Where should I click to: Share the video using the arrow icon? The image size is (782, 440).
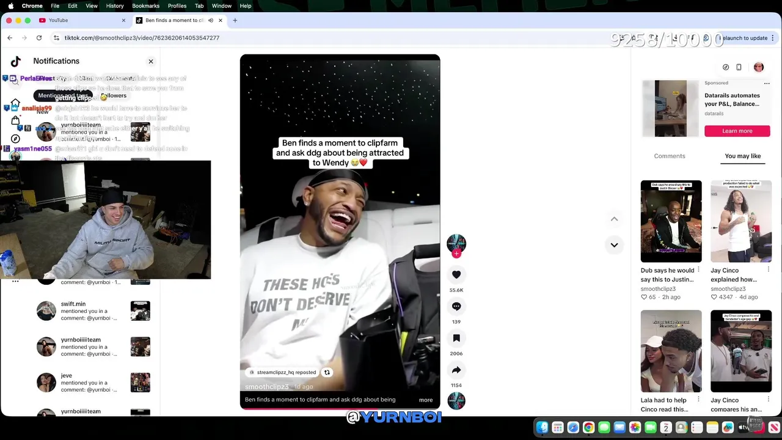tap(456, 370)
